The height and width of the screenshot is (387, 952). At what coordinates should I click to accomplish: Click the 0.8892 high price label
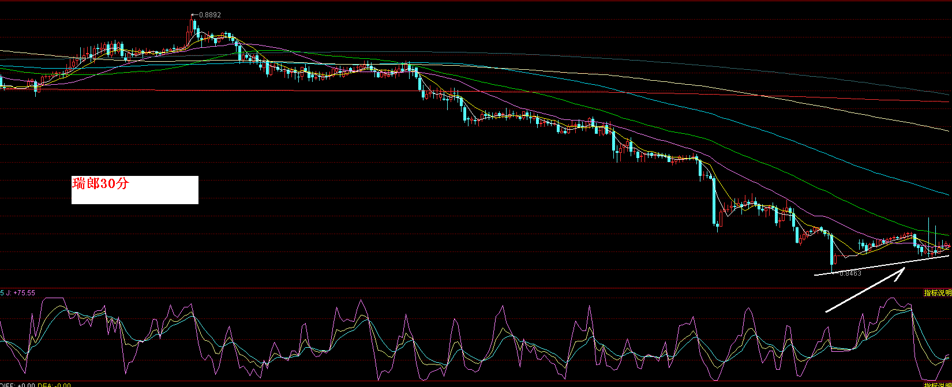tap(209, 15)
